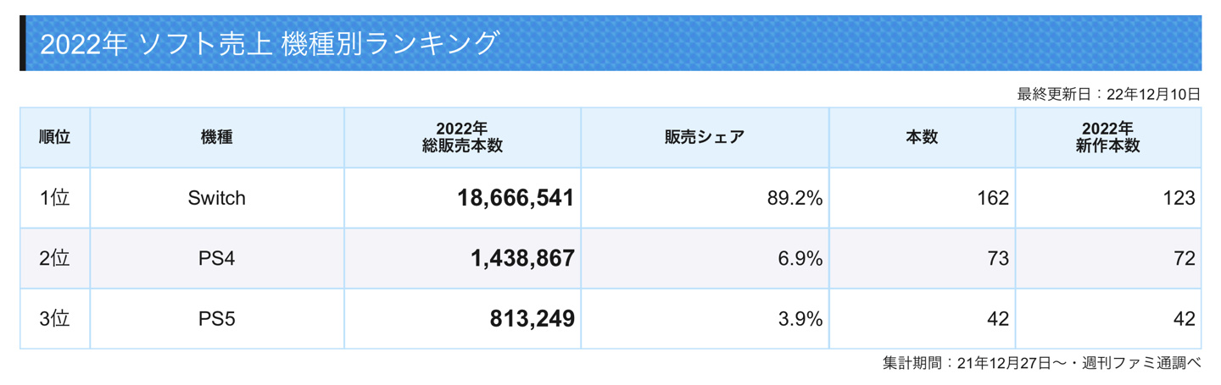
Task: Select the PS4 platform cell
Action: (x=217, y=259)
